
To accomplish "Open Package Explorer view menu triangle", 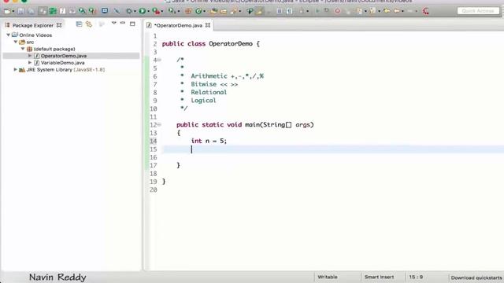I will tap(113, 23).
